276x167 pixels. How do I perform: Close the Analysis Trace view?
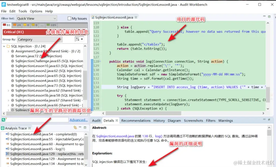click(x=29, y=128)
